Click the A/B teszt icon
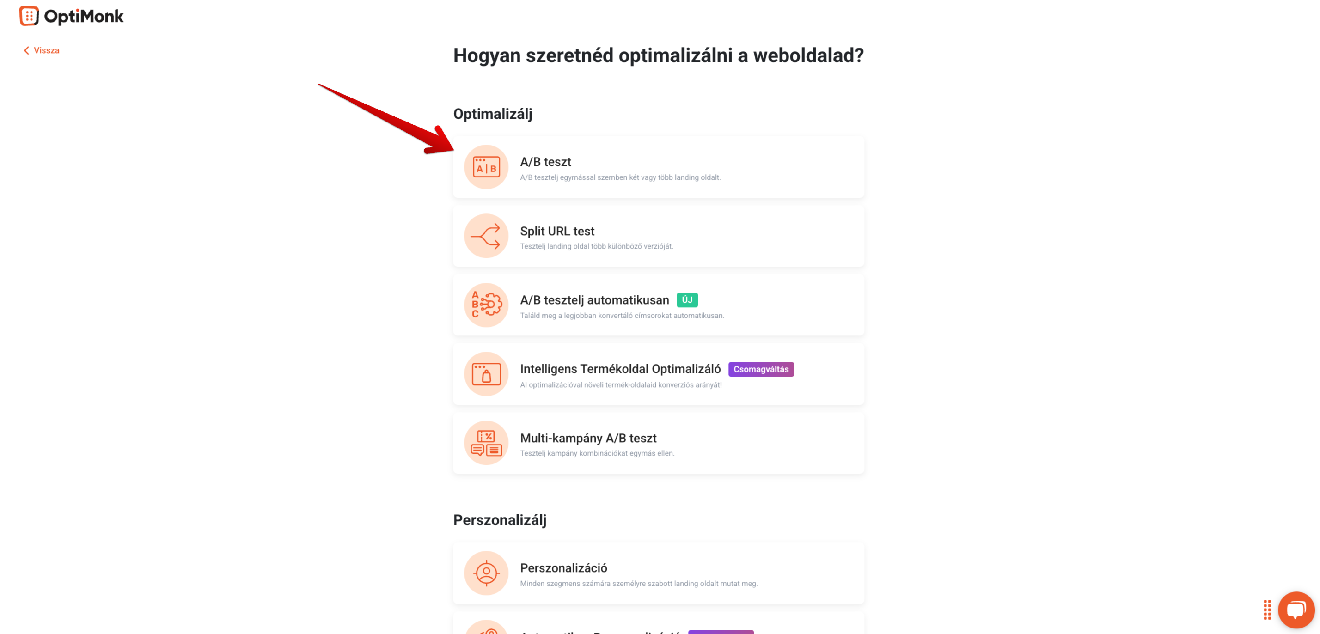Viewport: 1320px width, 634px height. pos(486,167)
